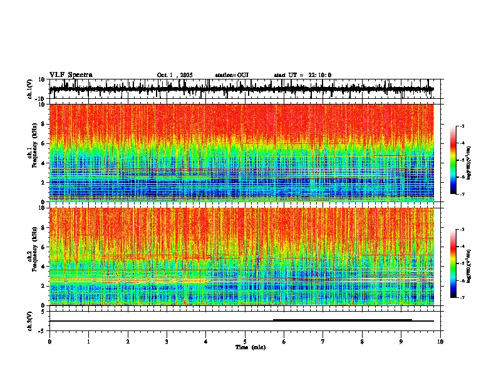Click the time axis tick label "7"
The image size is (496, 383).
[323, 342]
